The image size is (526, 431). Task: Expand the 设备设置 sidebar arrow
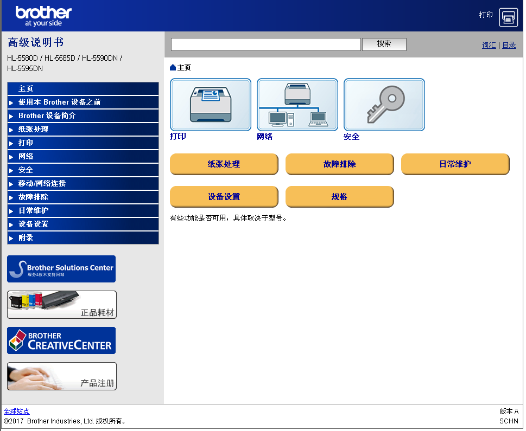tap(11, 224)
